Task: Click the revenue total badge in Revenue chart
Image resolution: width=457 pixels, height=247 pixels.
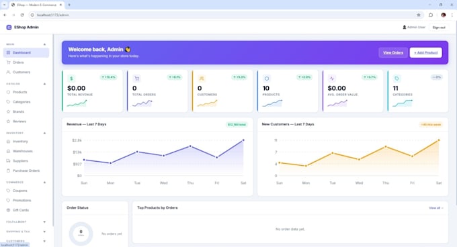Action: click(237, 125)
